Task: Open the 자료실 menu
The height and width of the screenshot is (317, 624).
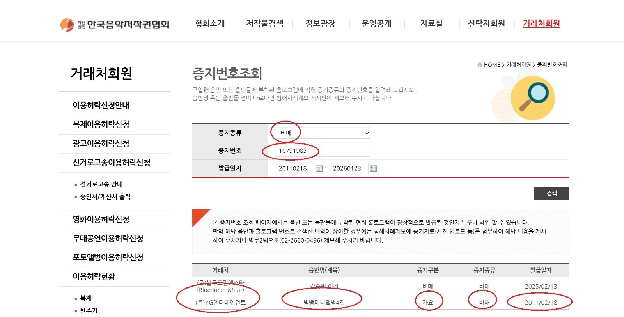Action: pyautogui.click(x=431, y=23)
